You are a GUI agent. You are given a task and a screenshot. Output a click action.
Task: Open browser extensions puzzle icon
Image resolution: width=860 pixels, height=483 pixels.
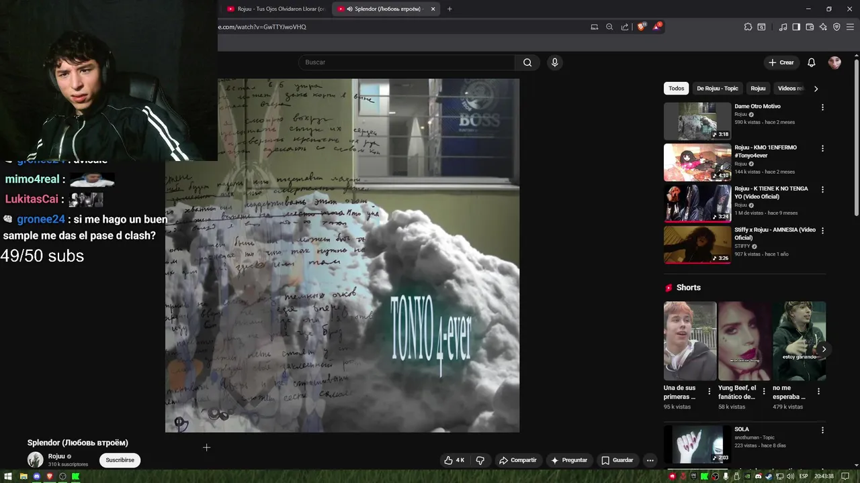tap(748, 27)
